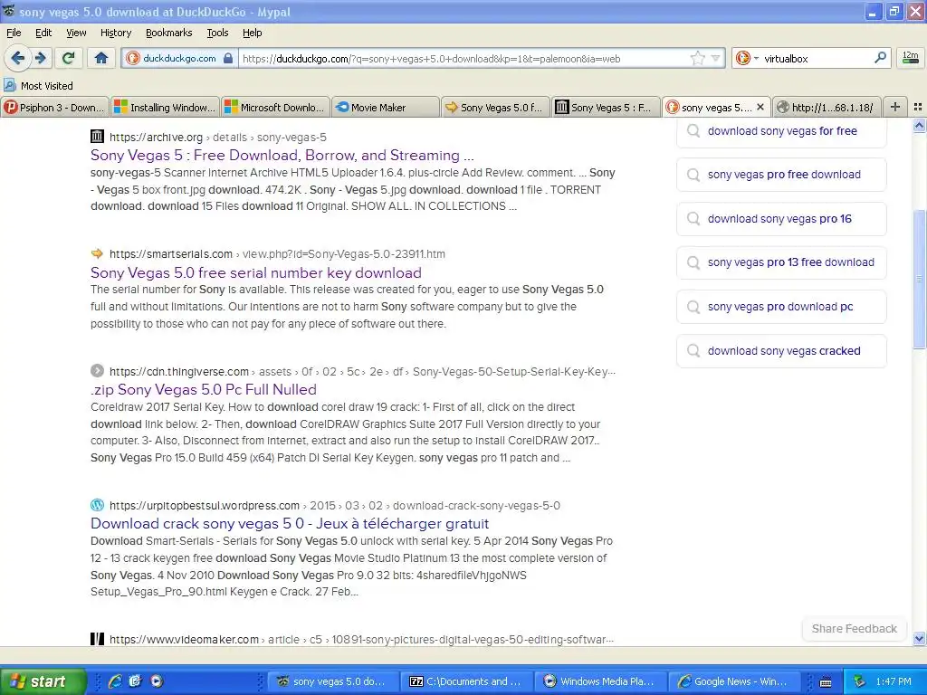This screenshot has height=695, width=927.
Task: Click the smartserials.com arrow favicon
Action: (x=97, y=253)
